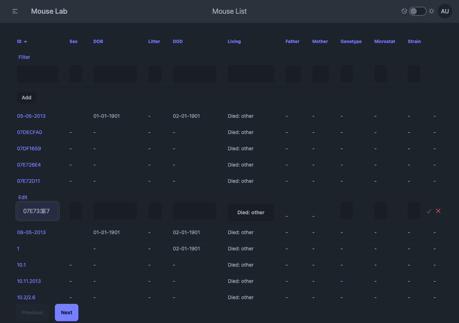Go to Next page
This screenshot has width=459, height=323.
[66, 313]
